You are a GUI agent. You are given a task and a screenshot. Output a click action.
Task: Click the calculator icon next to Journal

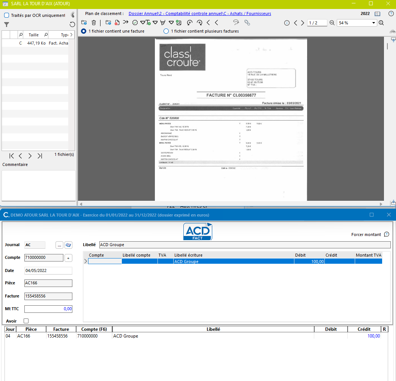68,245
